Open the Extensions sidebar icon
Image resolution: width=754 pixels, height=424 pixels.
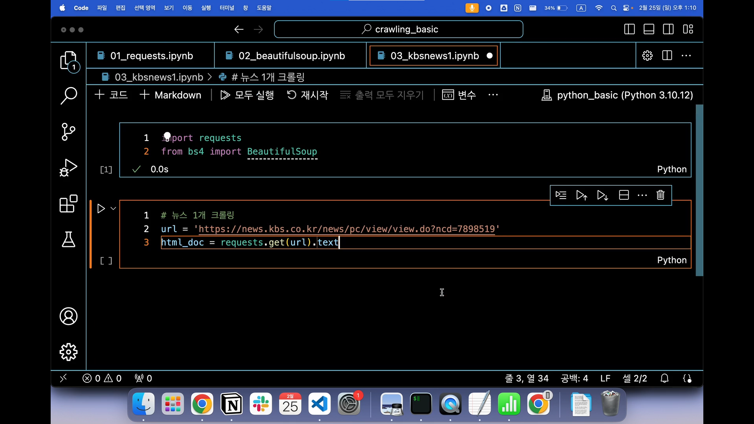(x=68, y=204)
